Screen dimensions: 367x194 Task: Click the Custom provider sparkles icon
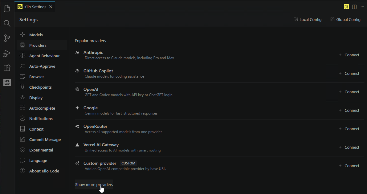coord(77,163)
